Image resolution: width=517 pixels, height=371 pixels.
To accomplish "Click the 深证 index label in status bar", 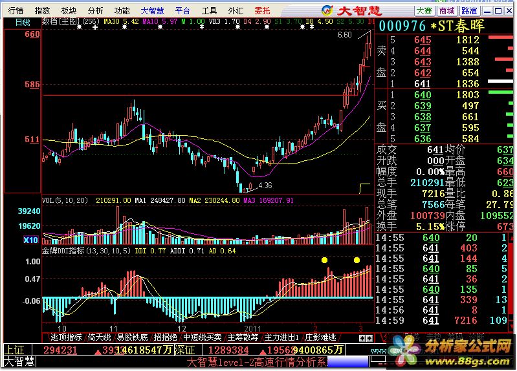I will (186, 350).
